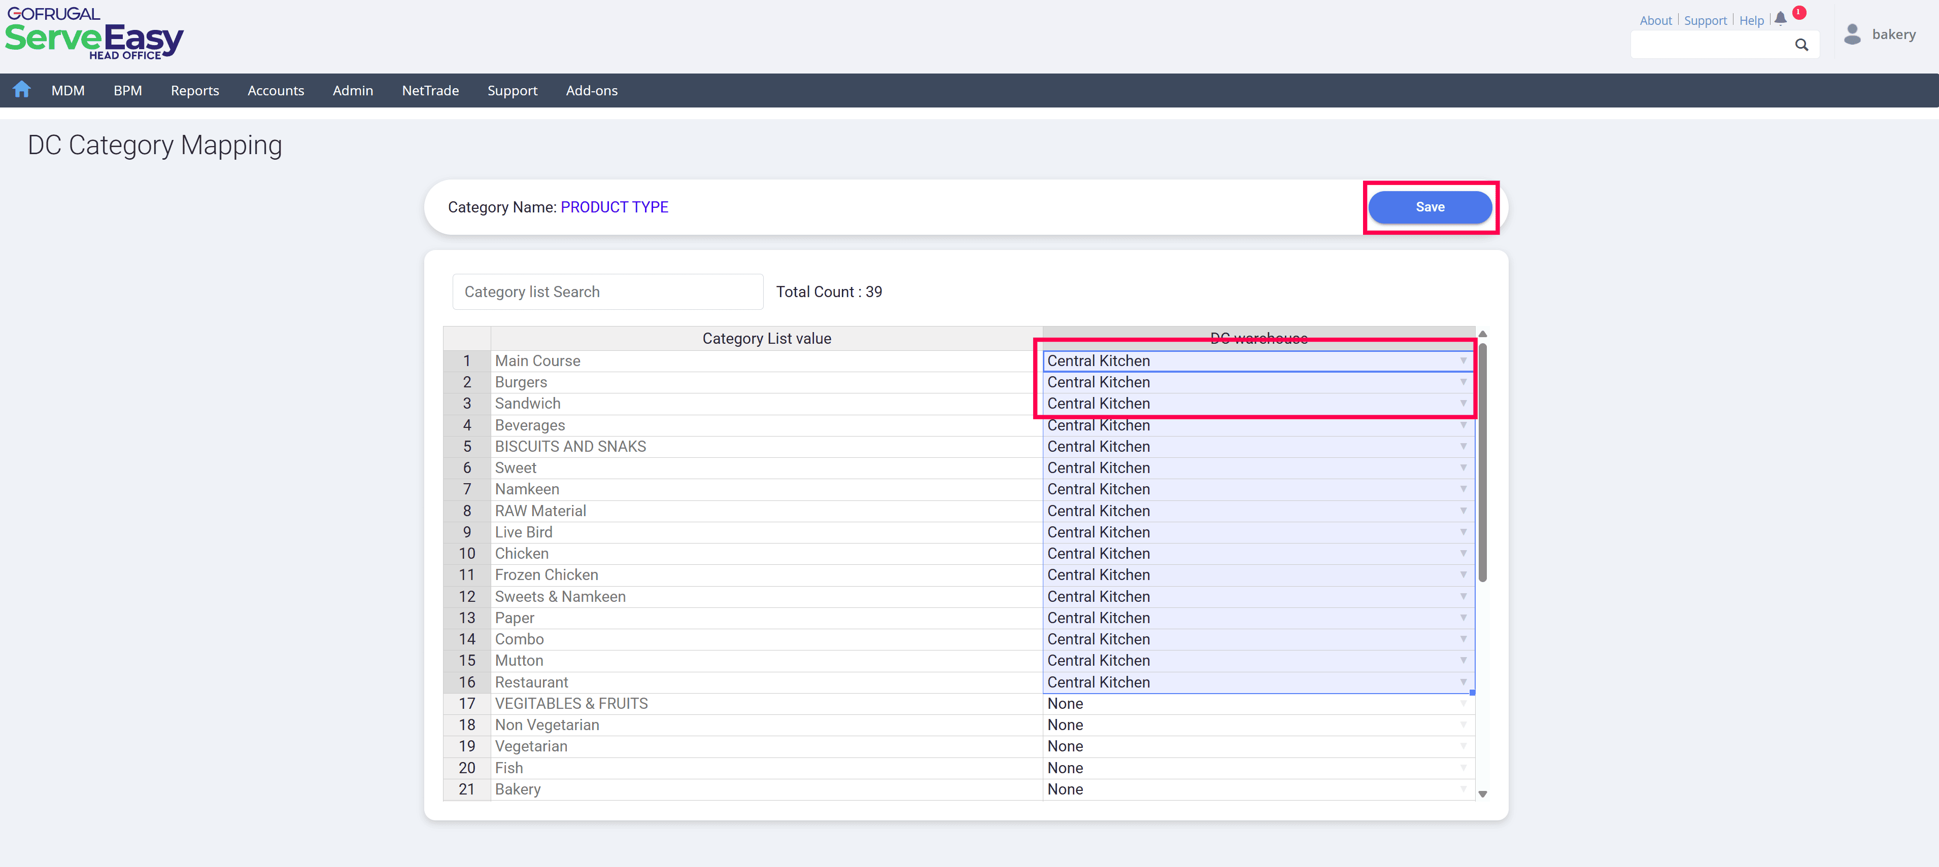Viewport: 1939px width, 867px height.
Task: Open the About link
Action: point(1655,20)
